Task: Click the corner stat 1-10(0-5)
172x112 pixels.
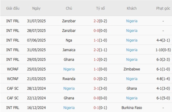Action: [x=163, y=50]
